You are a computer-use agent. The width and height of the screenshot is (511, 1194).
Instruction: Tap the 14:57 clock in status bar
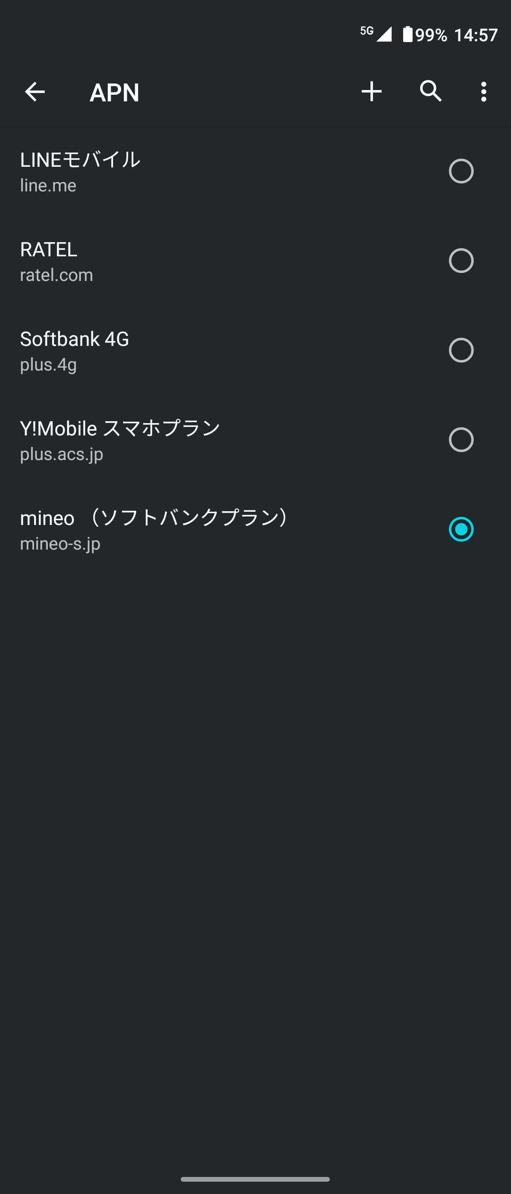476,35
